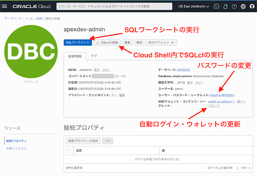Screen dimensions: 257x177
Task: Click the 0件を選択済 footer text
Action: (x=74, y=168)
